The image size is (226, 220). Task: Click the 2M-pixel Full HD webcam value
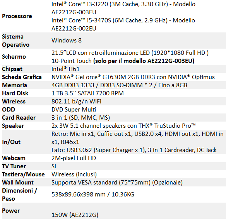point(74,158)
